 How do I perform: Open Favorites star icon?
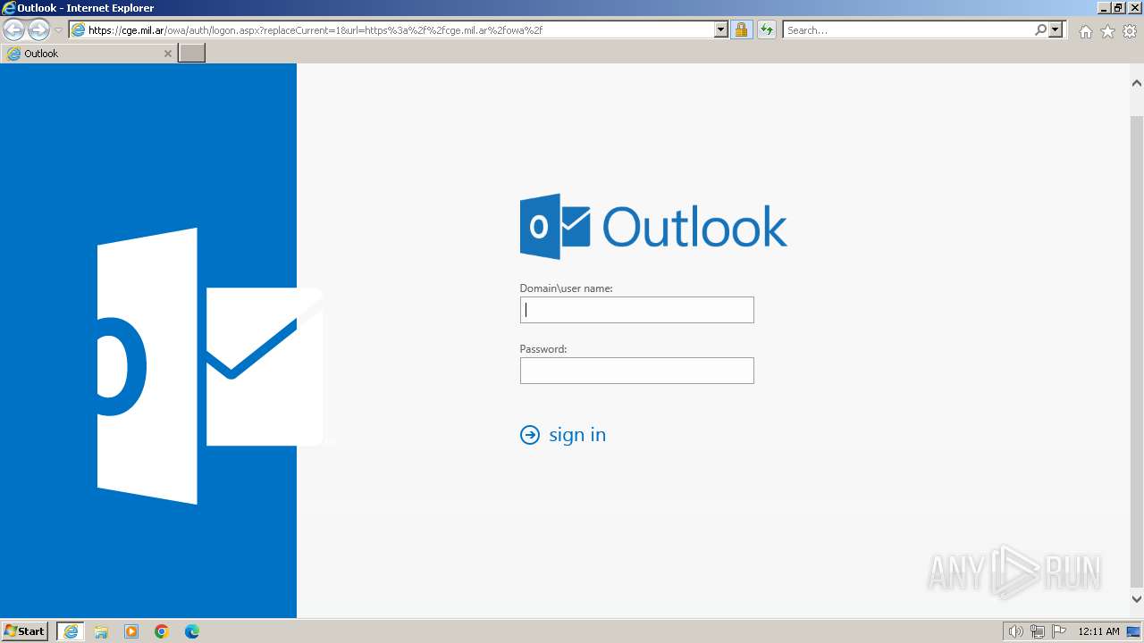[x=1107, y=31]
